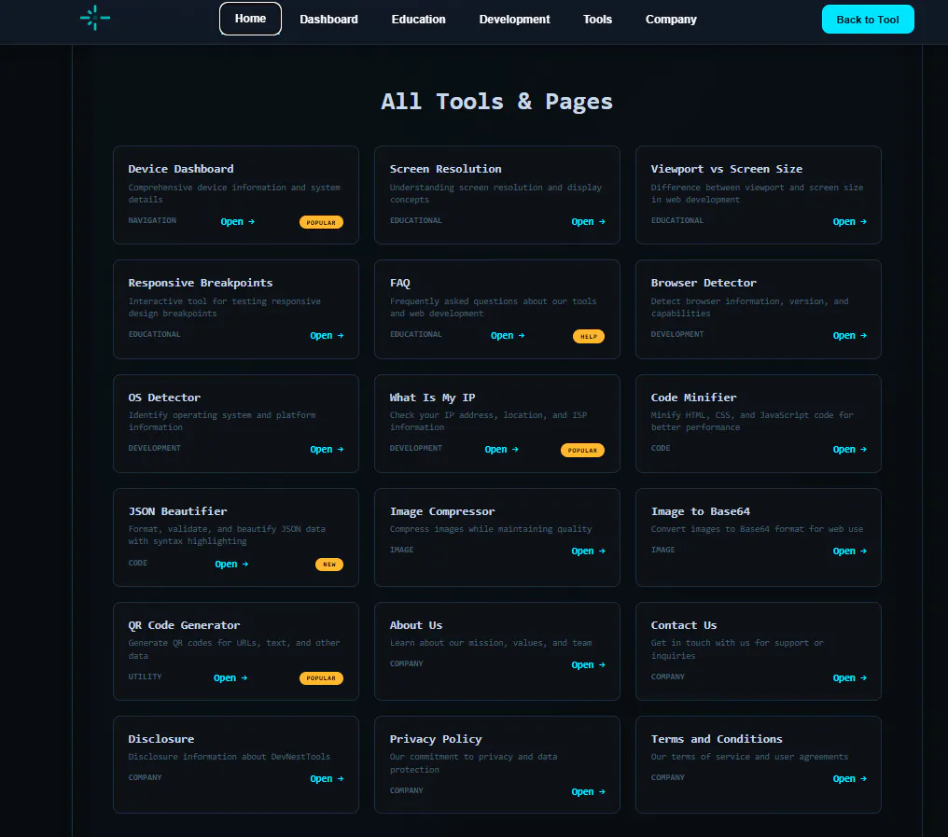Click POPULAR badge on What Is My IP

582,451
